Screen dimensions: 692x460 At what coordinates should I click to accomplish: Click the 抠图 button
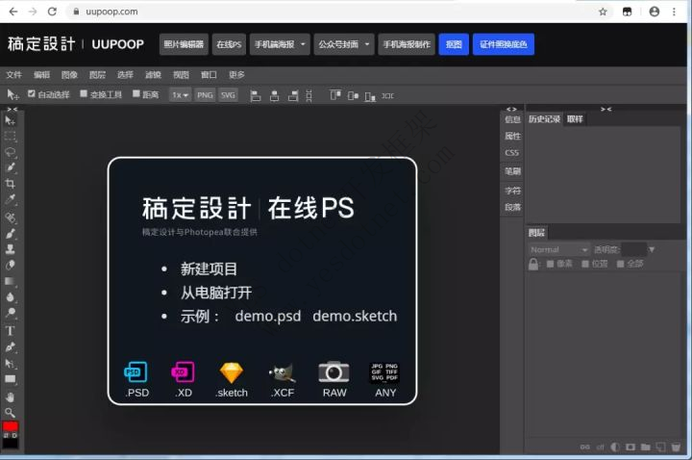(454, 44)
